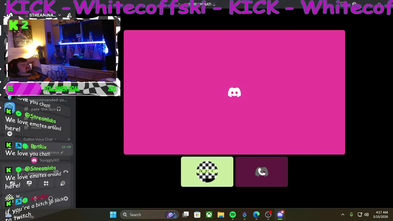
Task: Open the network tray icon
Action: (360, 215)
